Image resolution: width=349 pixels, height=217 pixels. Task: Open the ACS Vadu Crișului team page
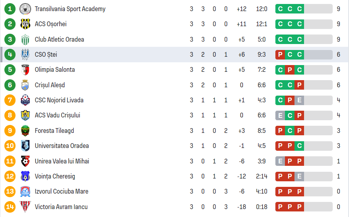[x=57, y=115]
